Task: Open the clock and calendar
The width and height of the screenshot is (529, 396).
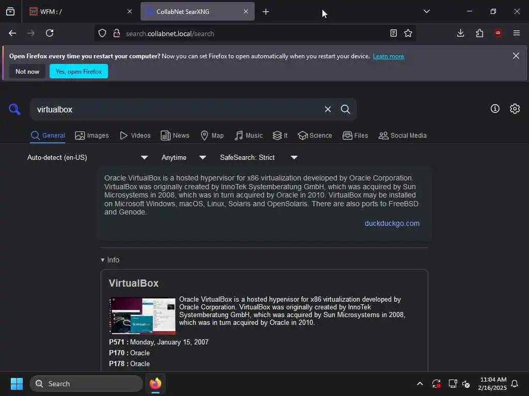Action: point(492,384)
